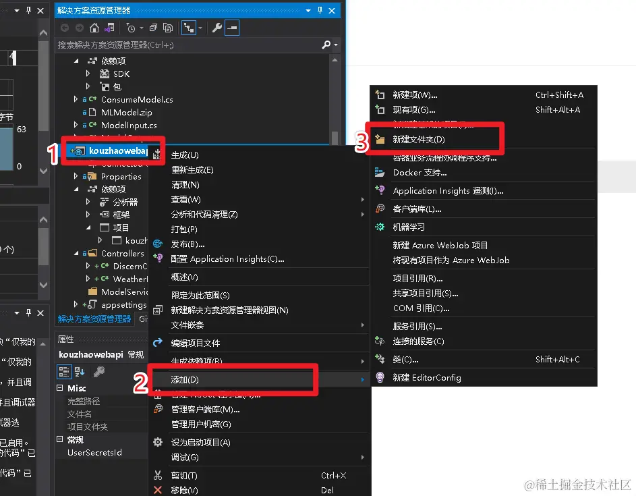Expand the 分析器 analyzers node

(x=88, y=202)
